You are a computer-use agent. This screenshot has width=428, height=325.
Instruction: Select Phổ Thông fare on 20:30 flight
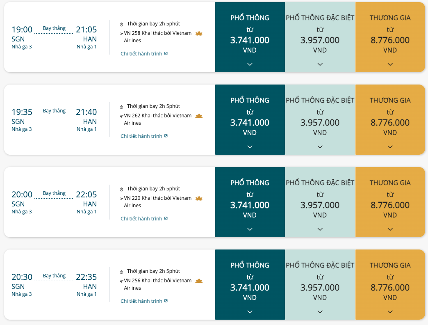(250, 284)
